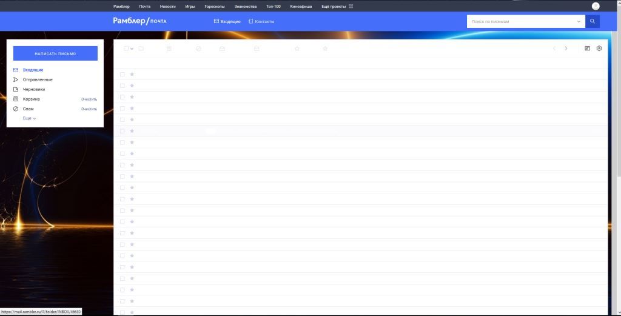
Task: Go to Входящие in the blue header
Action: coord(227,21)
